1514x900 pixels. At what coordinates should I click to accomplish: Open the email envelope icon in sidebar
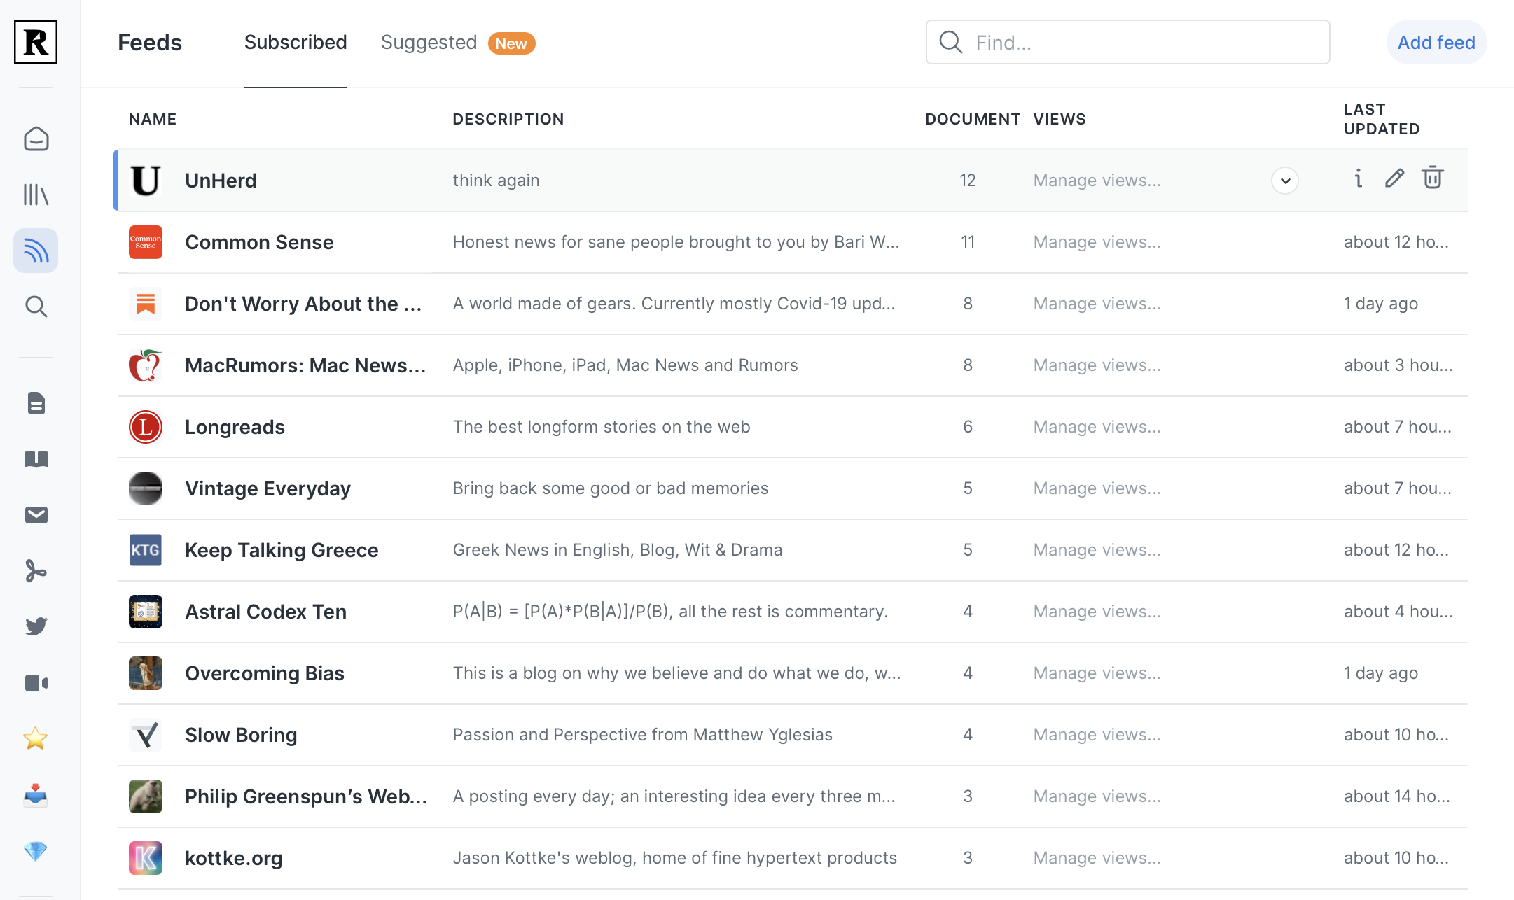click(36, 515)
